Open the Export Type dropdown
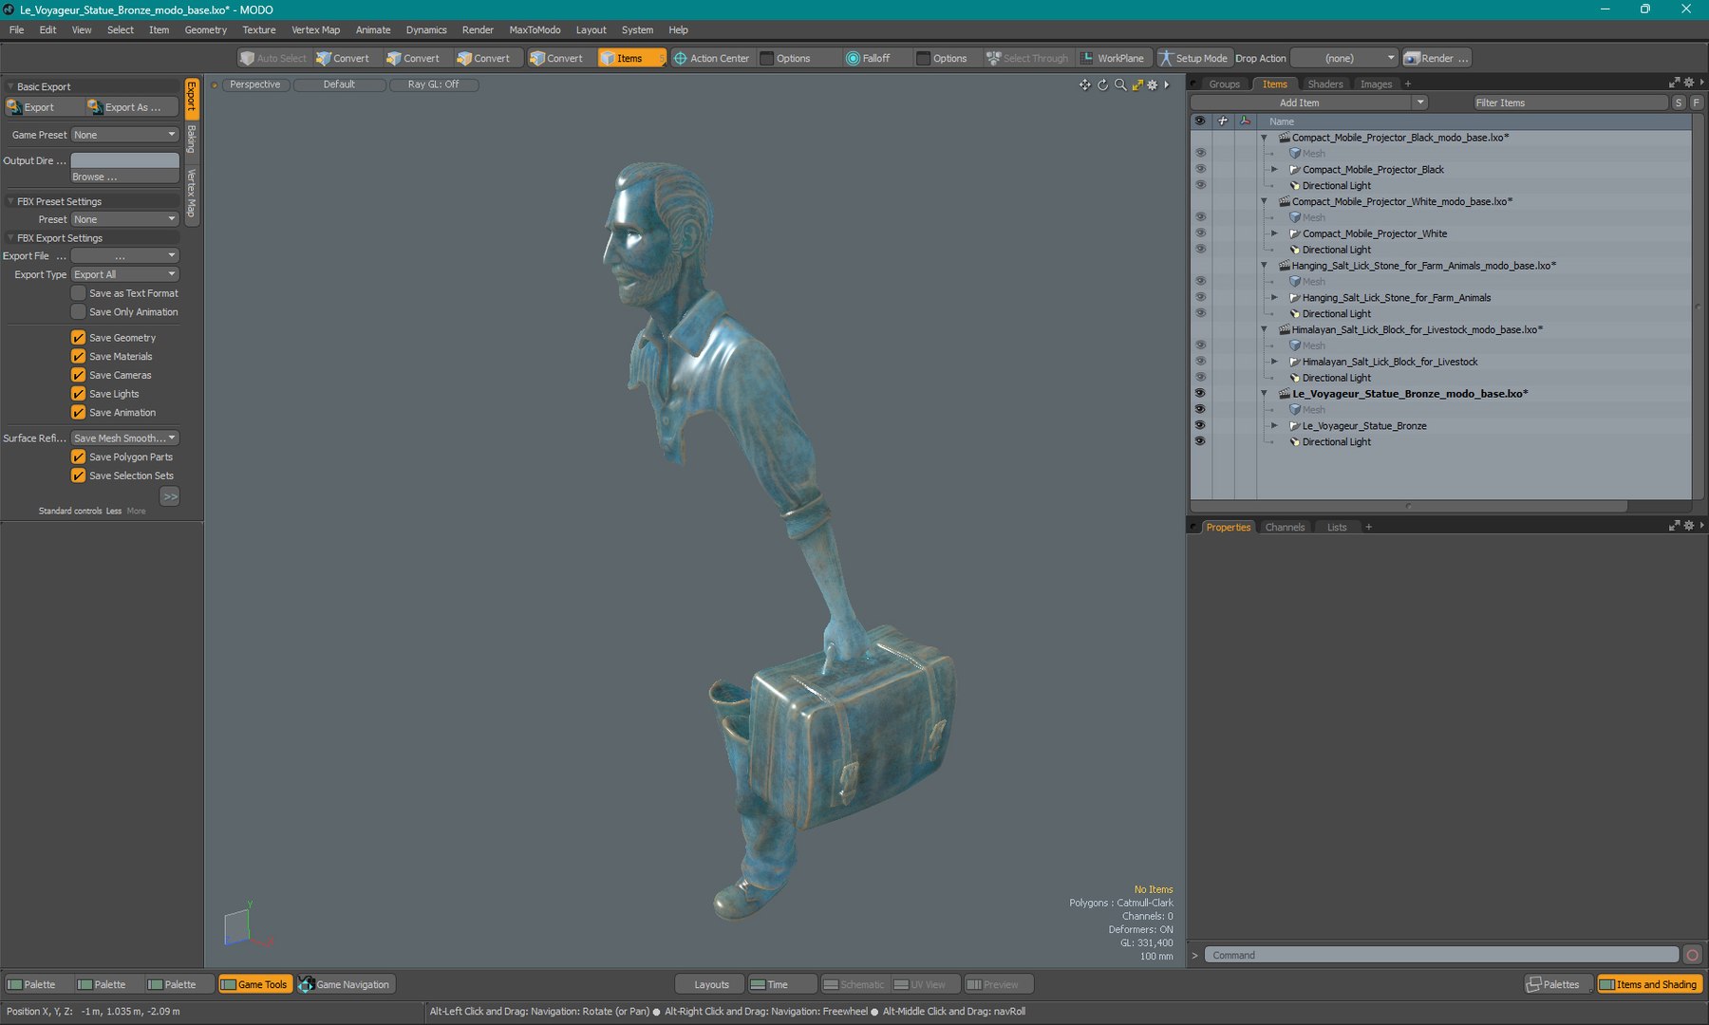This screenshot has height=1025, width=1709. 125,274
